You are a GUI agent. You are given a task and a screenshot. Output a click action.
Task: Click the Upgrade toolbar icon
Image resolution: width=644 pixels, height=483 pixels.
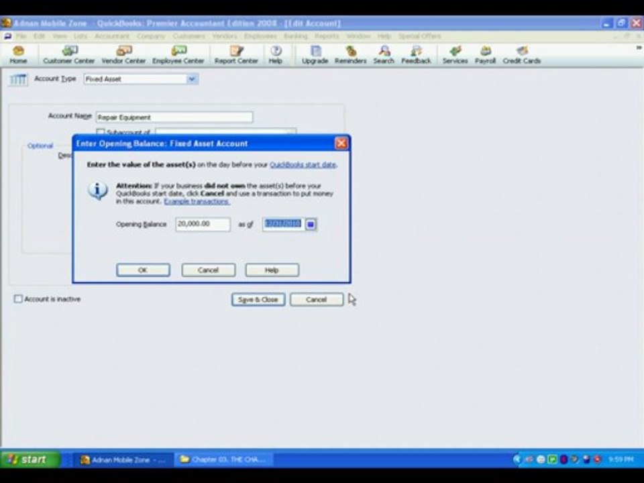[315, 55]
